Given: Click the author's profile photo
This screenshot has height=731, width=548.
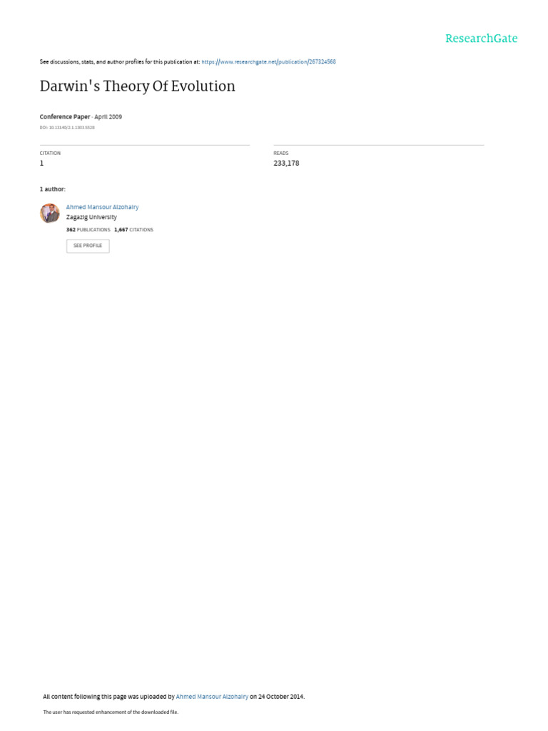Looking at the screenshot, I should (49, 213).
